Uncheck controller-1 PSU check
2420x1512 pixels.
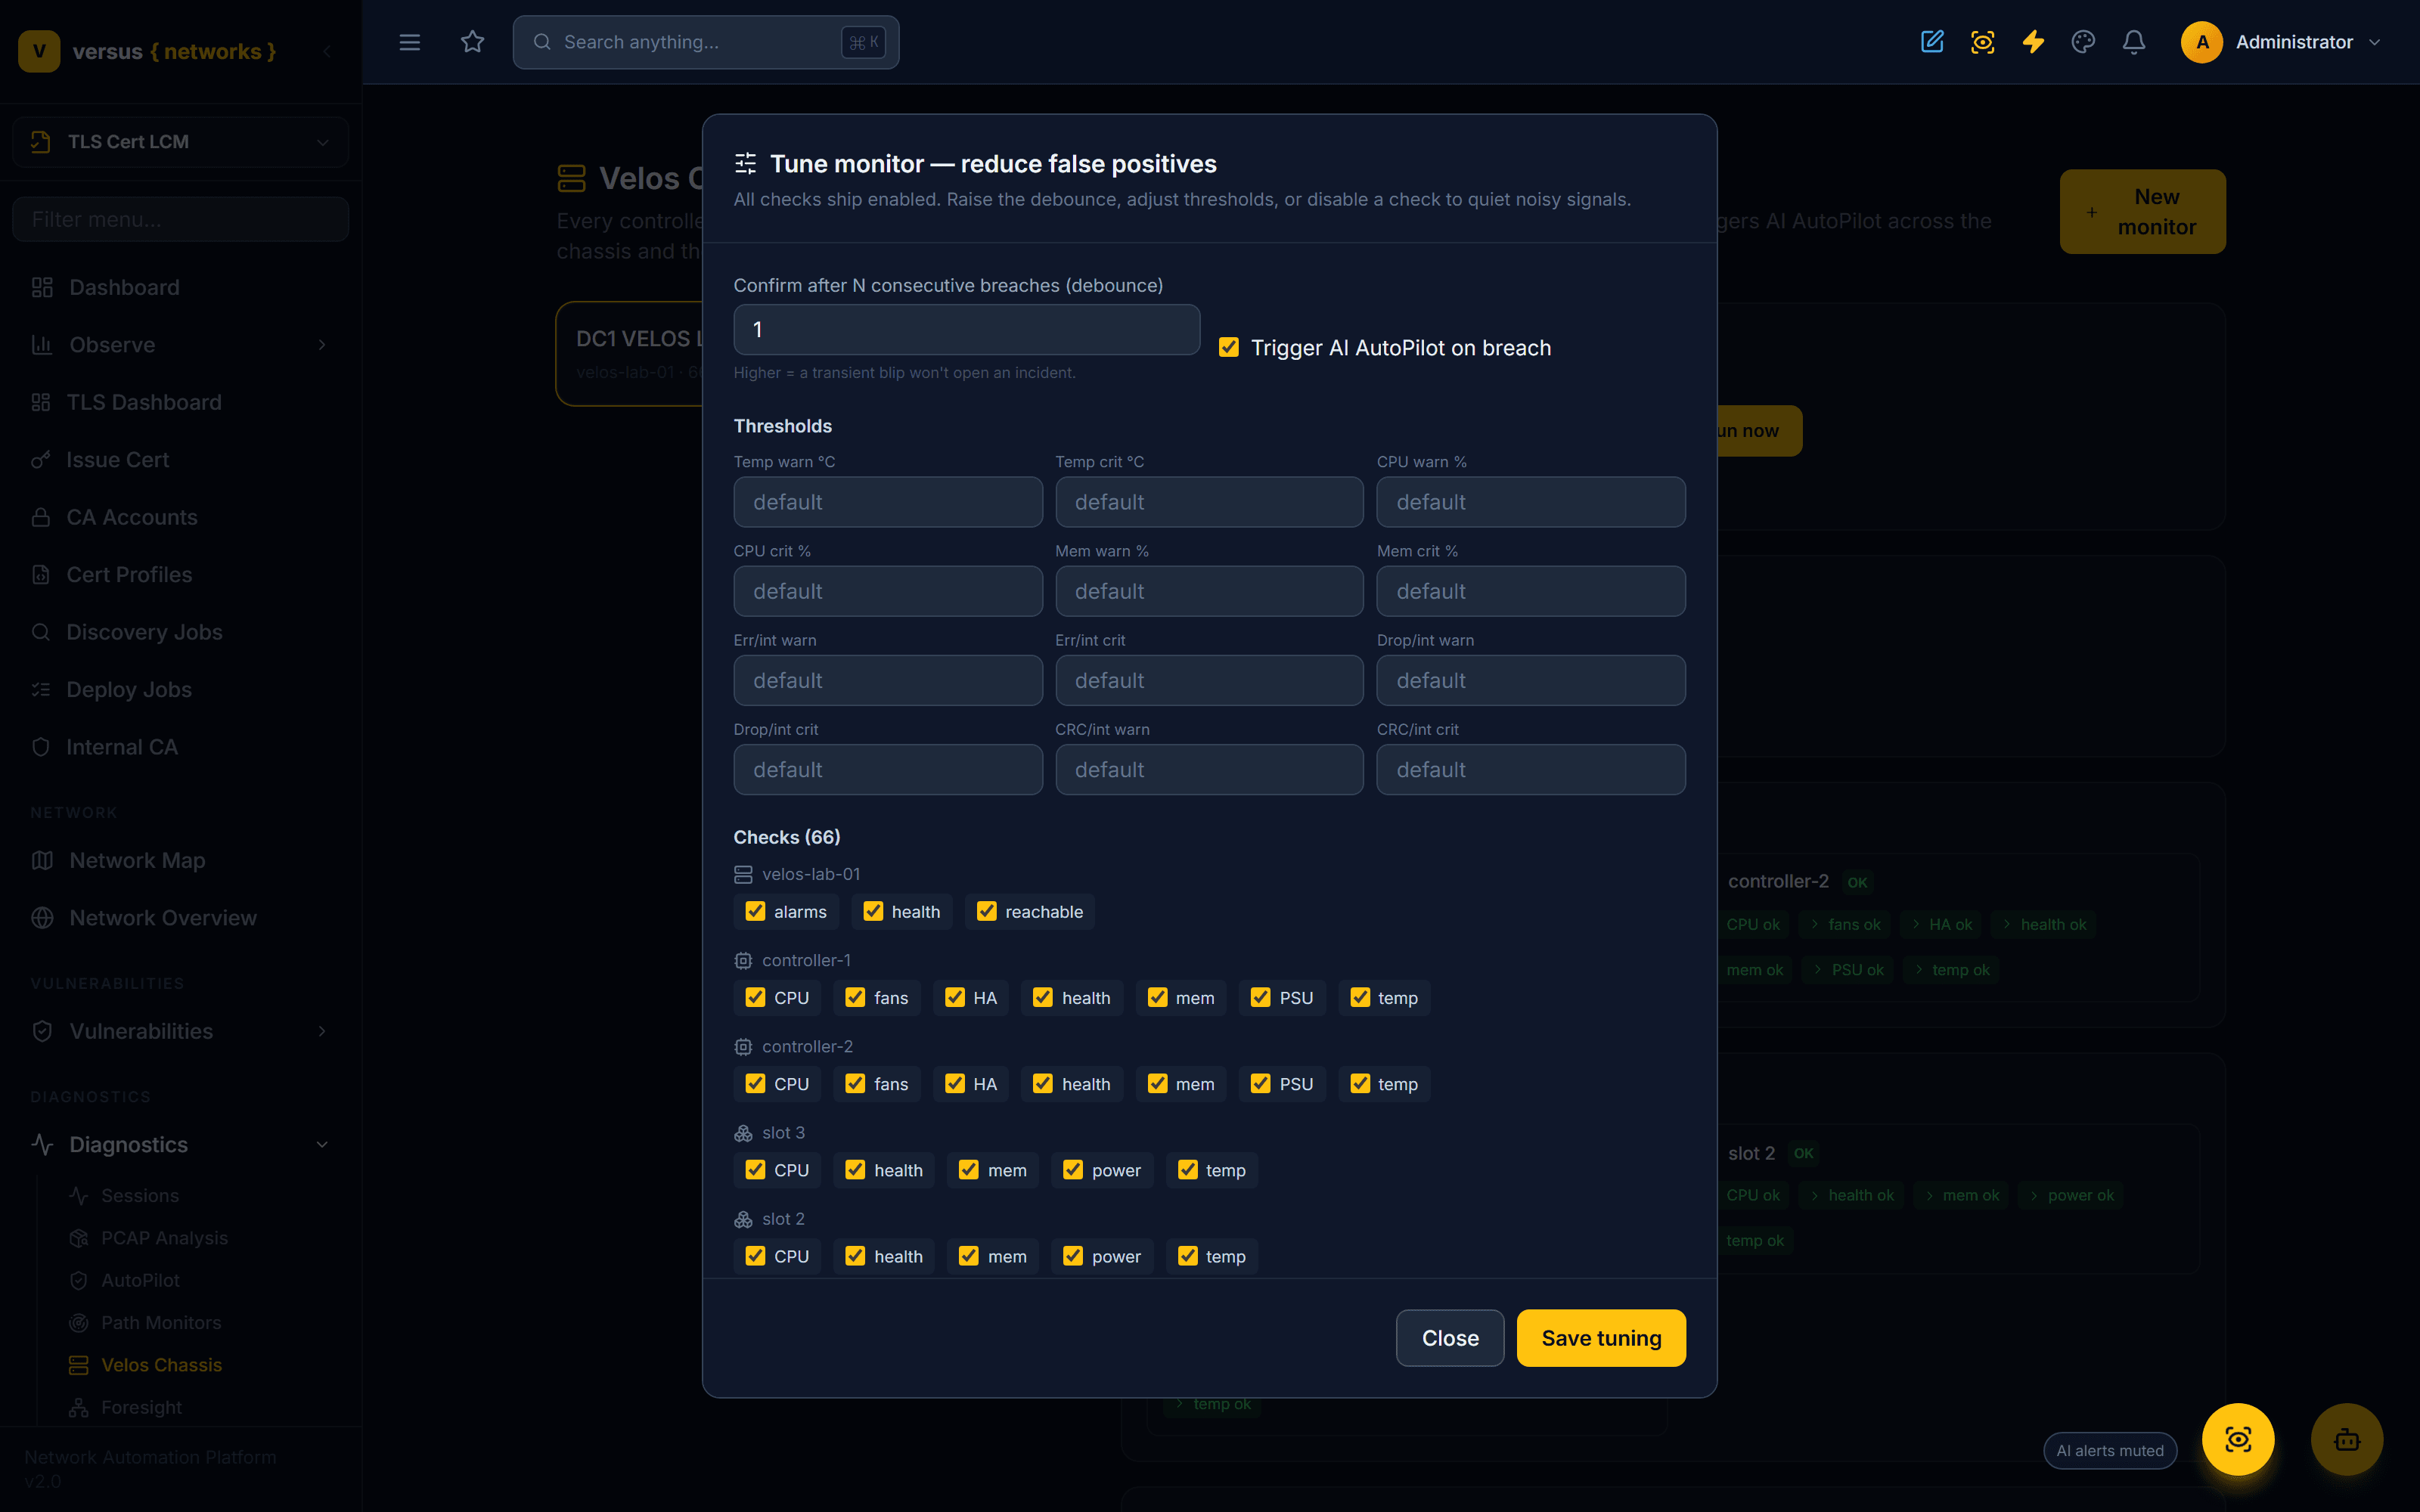point(1261,997)
